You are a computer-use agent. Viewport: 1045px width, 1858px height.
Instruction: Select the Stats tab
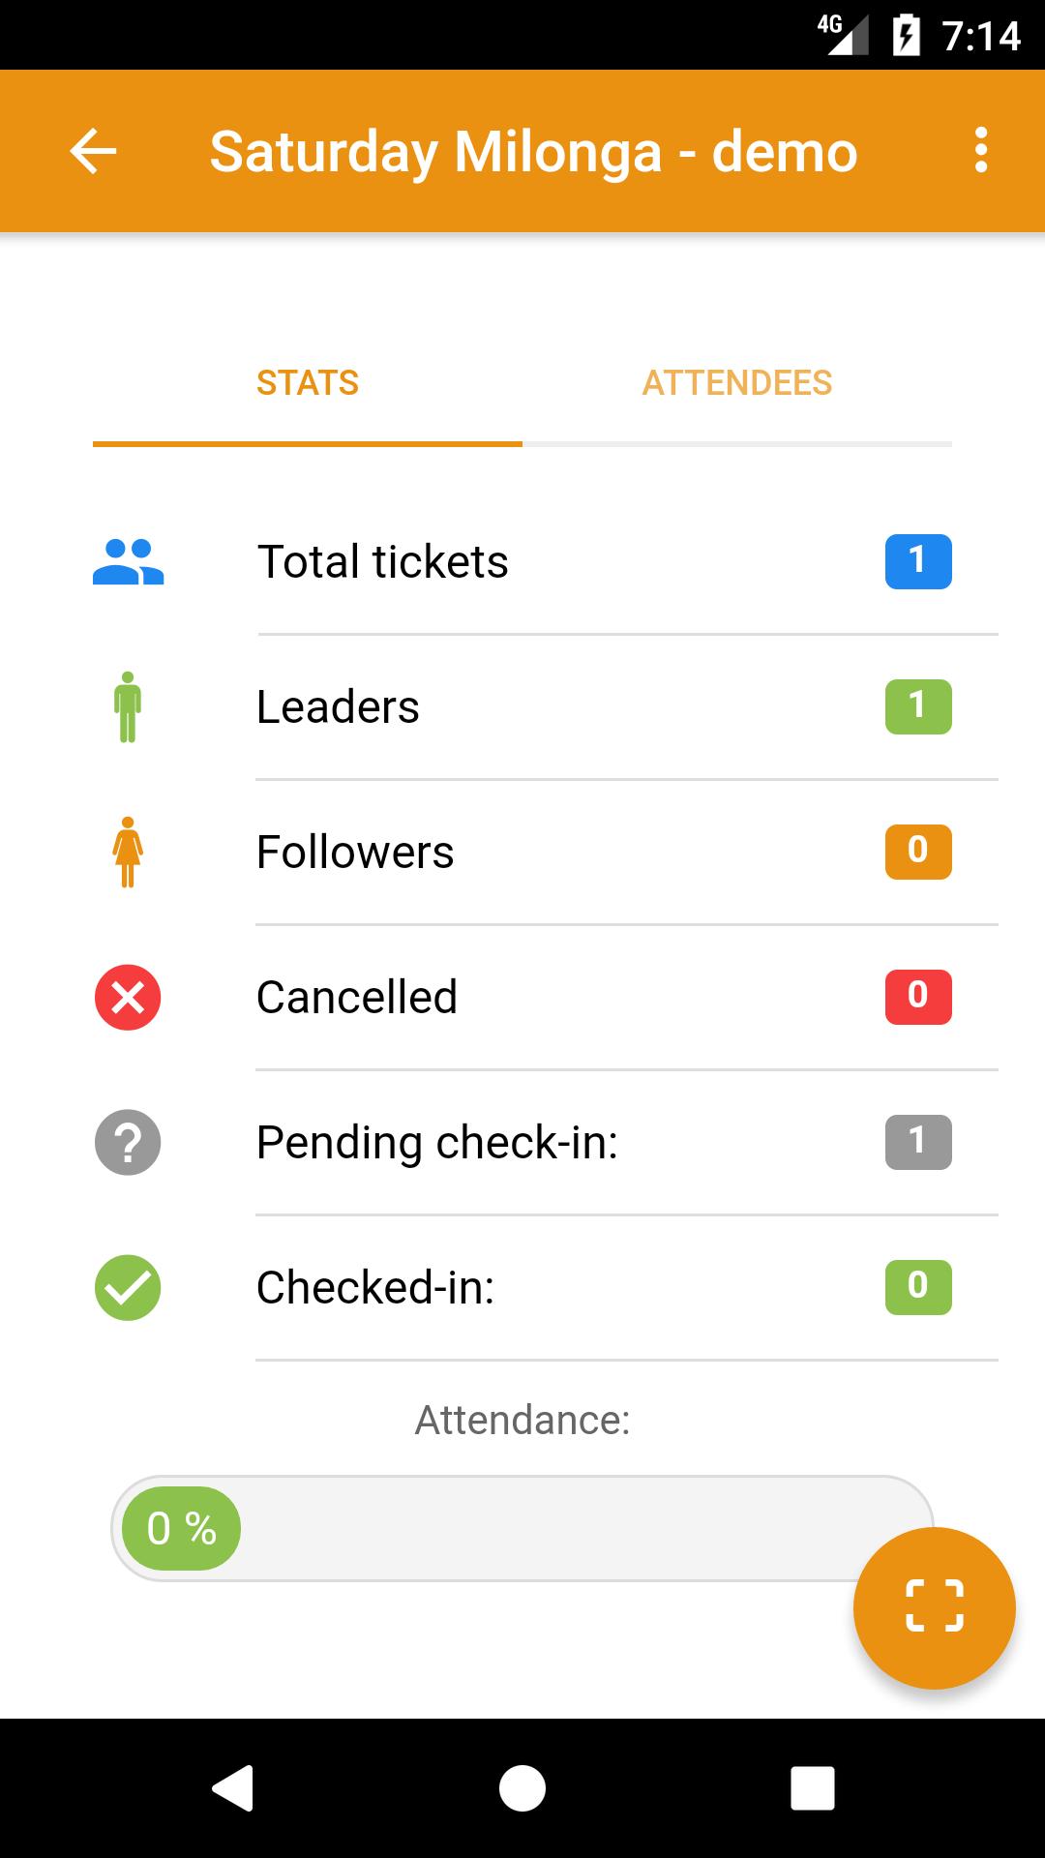308,383
